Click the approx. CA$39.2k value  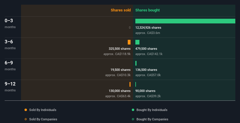[148, 96]
